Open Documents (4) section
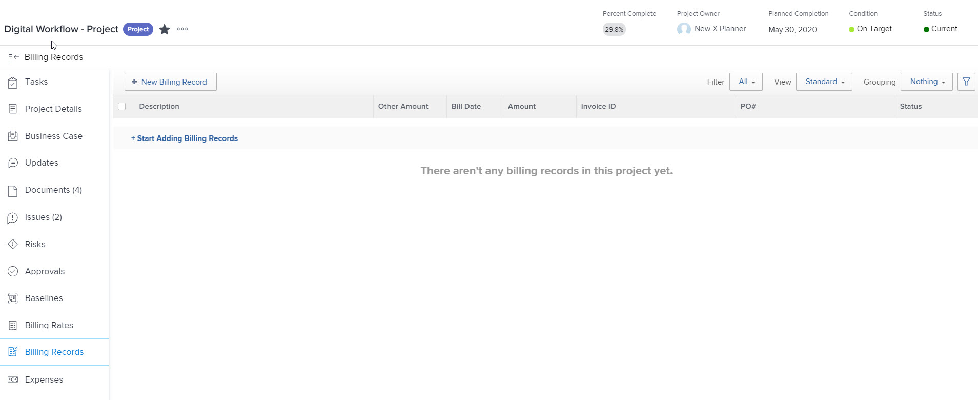 point(54,190)
